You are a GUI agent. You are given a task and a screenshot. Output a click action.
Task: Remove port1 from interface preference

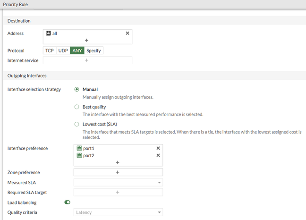(x=158, y=148)
